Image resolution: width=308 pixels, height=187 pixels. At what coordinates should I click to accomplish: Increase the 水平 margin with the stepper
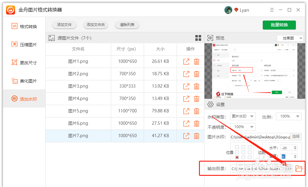[x=294, y=146]
